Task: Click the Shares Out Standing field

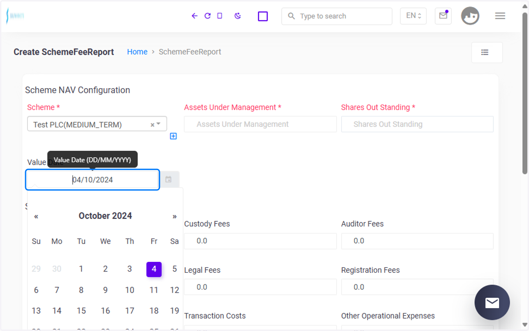Action: 417,124
